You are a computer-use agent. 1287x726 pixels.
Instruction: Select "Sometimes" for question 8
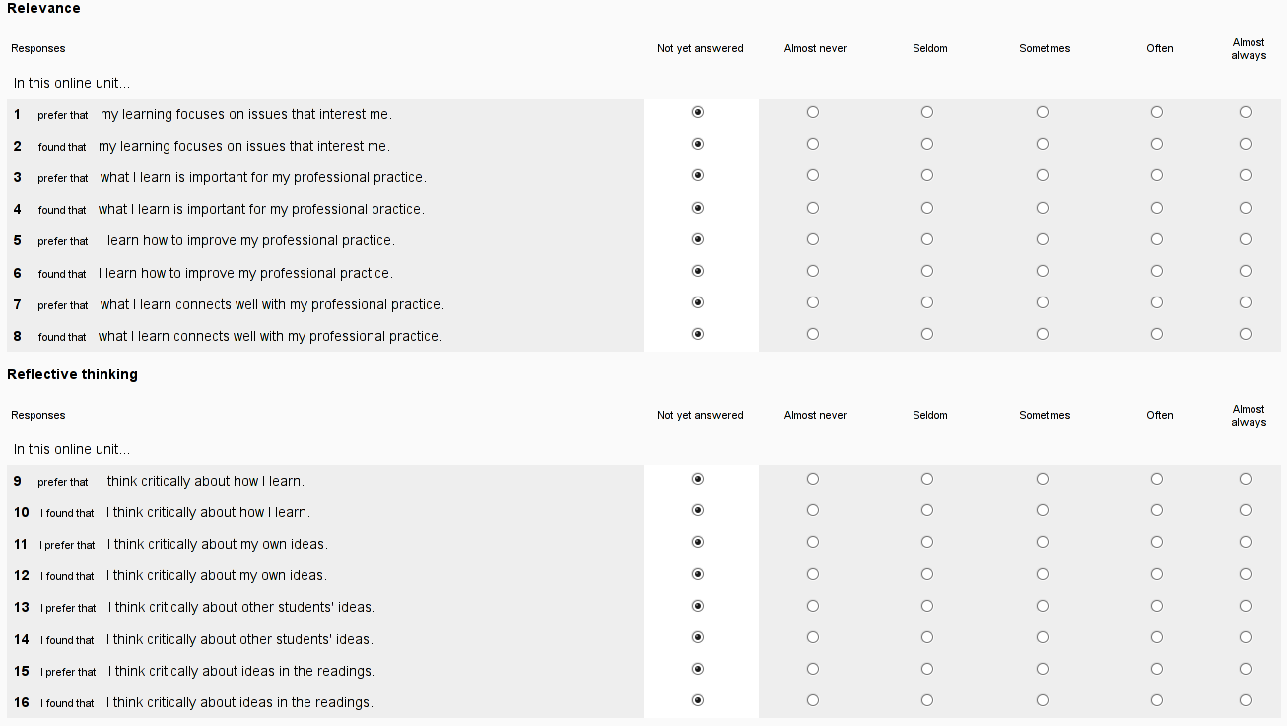pyautogui.click(x=1043, y=334)
